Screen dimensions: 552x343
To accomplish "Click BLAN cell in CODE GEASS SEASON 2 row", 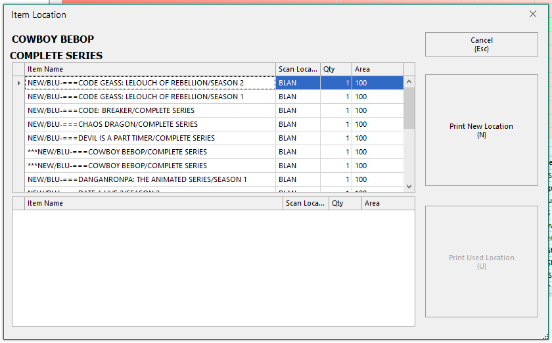I will pyautogui.click(x=298, y=83).
